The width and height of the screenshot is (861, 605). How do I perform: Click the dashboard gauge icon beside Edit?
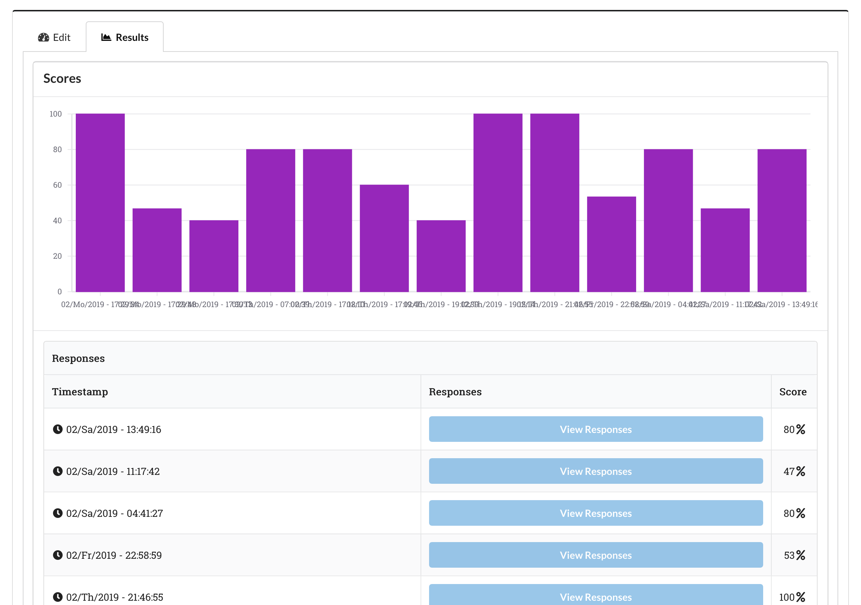(x=43, y=37)
